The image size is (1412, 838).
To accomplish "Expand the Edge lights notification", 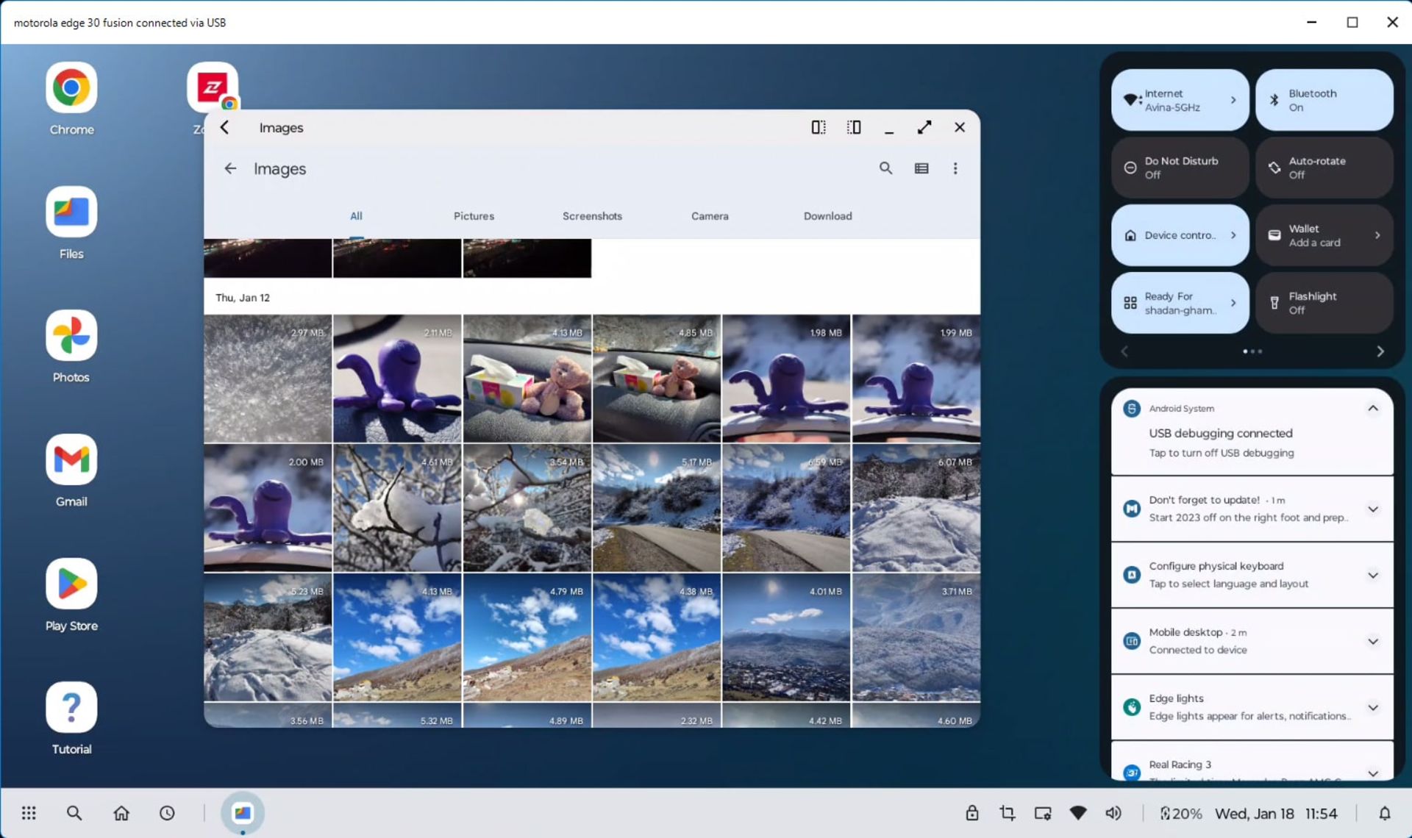I will [x=1372, y=708].
